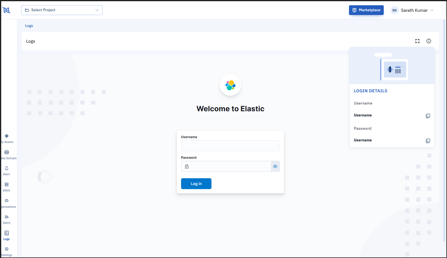Click the Elastic logo
The width and height of the screenshot is (447, 258).
(230, 85)
